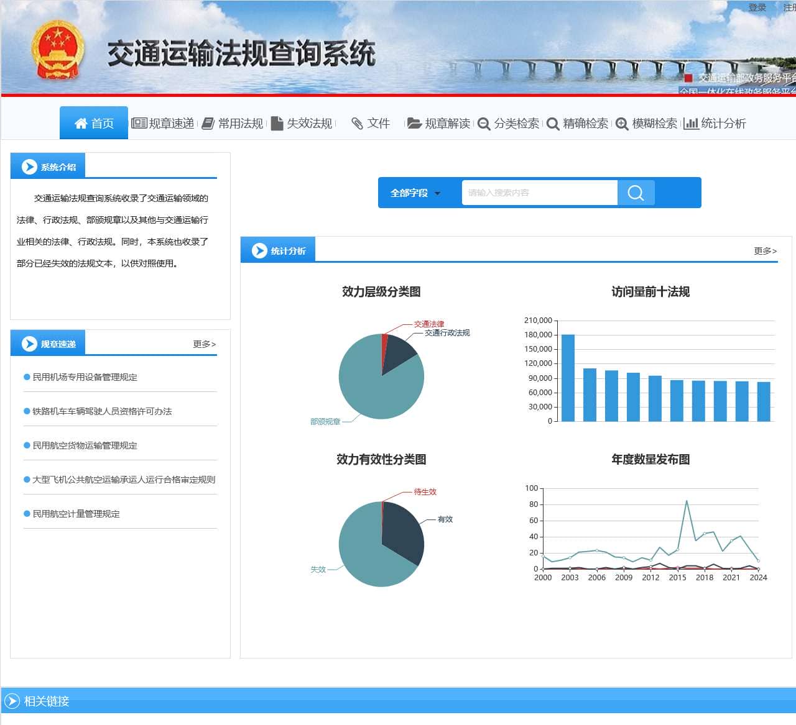The width and height of the screenshot is (796, 725).
Task: Click the arrow icon beside 系统介绍
Action: click(29, 166)
